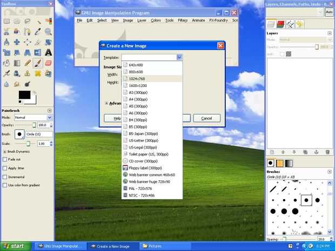Viewport: 335px width, 251px height.
Task: Enable the Apply Jitter checkbox
Action: coord(5,168)
